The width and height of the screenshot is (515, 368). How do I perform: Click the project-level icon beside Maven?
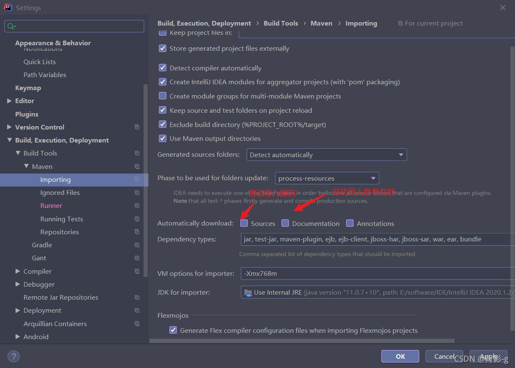(x=137, y=166)
